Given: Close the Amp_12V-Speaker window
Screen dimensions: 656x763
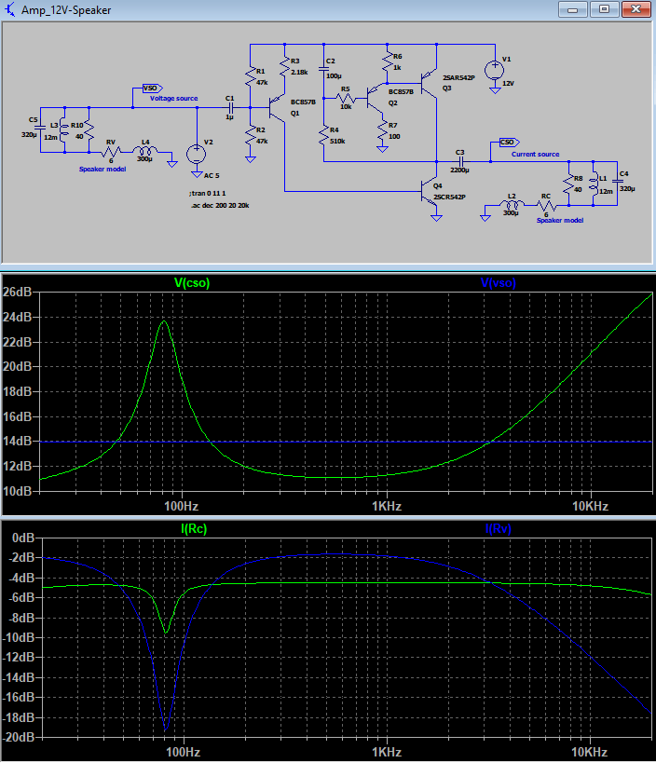Looking at the screenshot, I should tap(635, 9).
